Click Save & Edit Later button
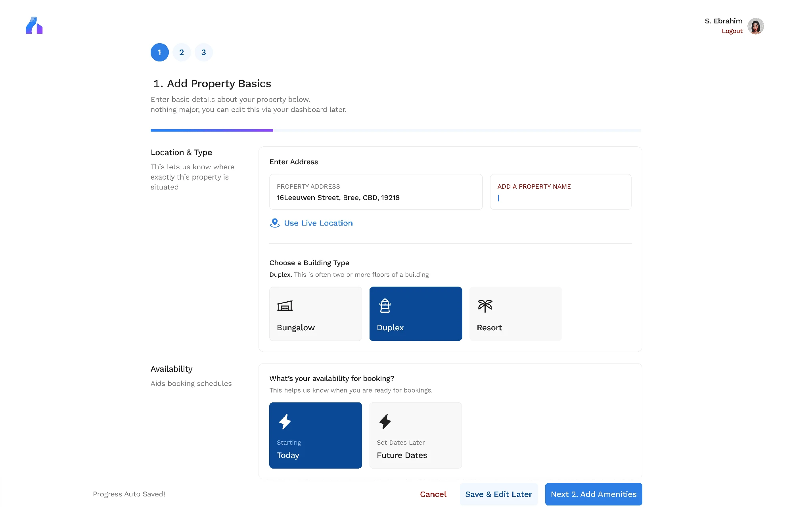 [x=498, y=494]
